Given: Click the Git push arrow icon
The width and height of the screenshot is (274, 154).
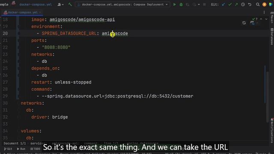Looking at the screenshot, I should [x=236, y=5].
